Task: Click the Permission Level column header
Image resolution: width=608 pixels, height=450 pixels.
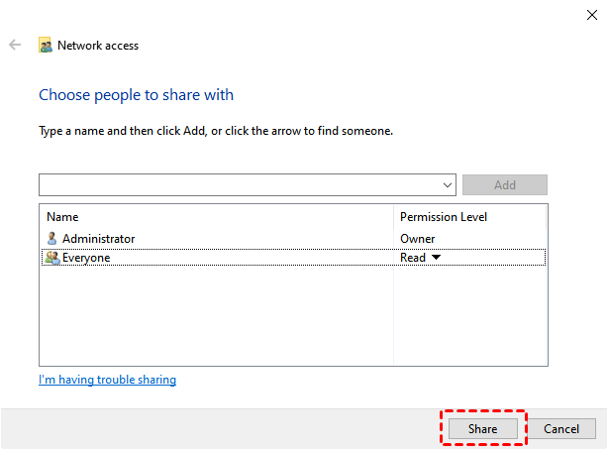Action: coord(443,216)
